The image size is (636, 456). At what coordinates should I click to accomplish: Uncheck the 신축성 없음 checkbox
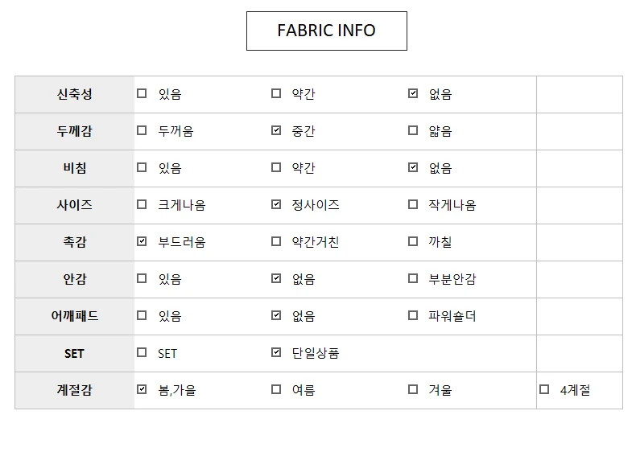pyautogui.click(x=413, y=93)
